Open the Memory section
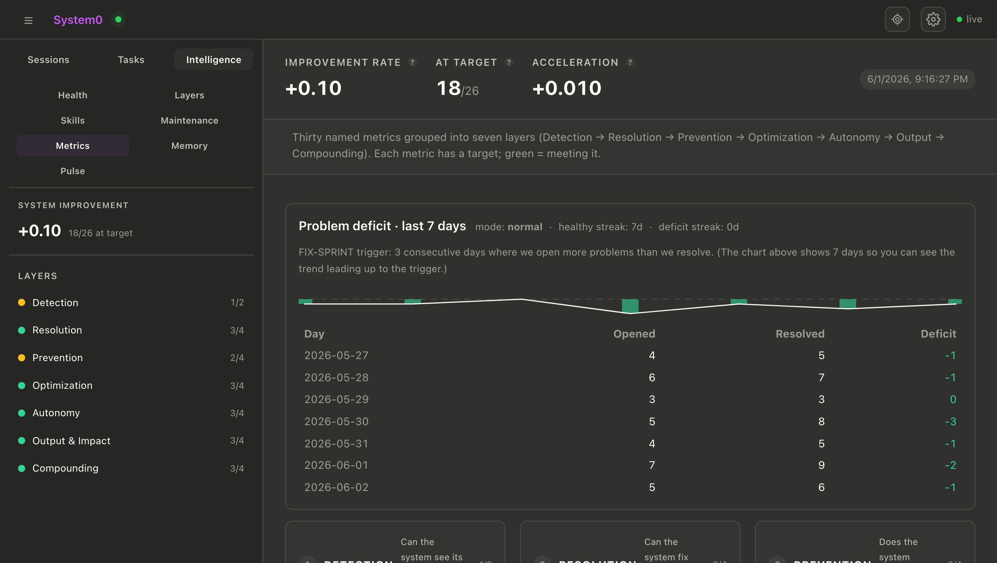 pos(189,145)
